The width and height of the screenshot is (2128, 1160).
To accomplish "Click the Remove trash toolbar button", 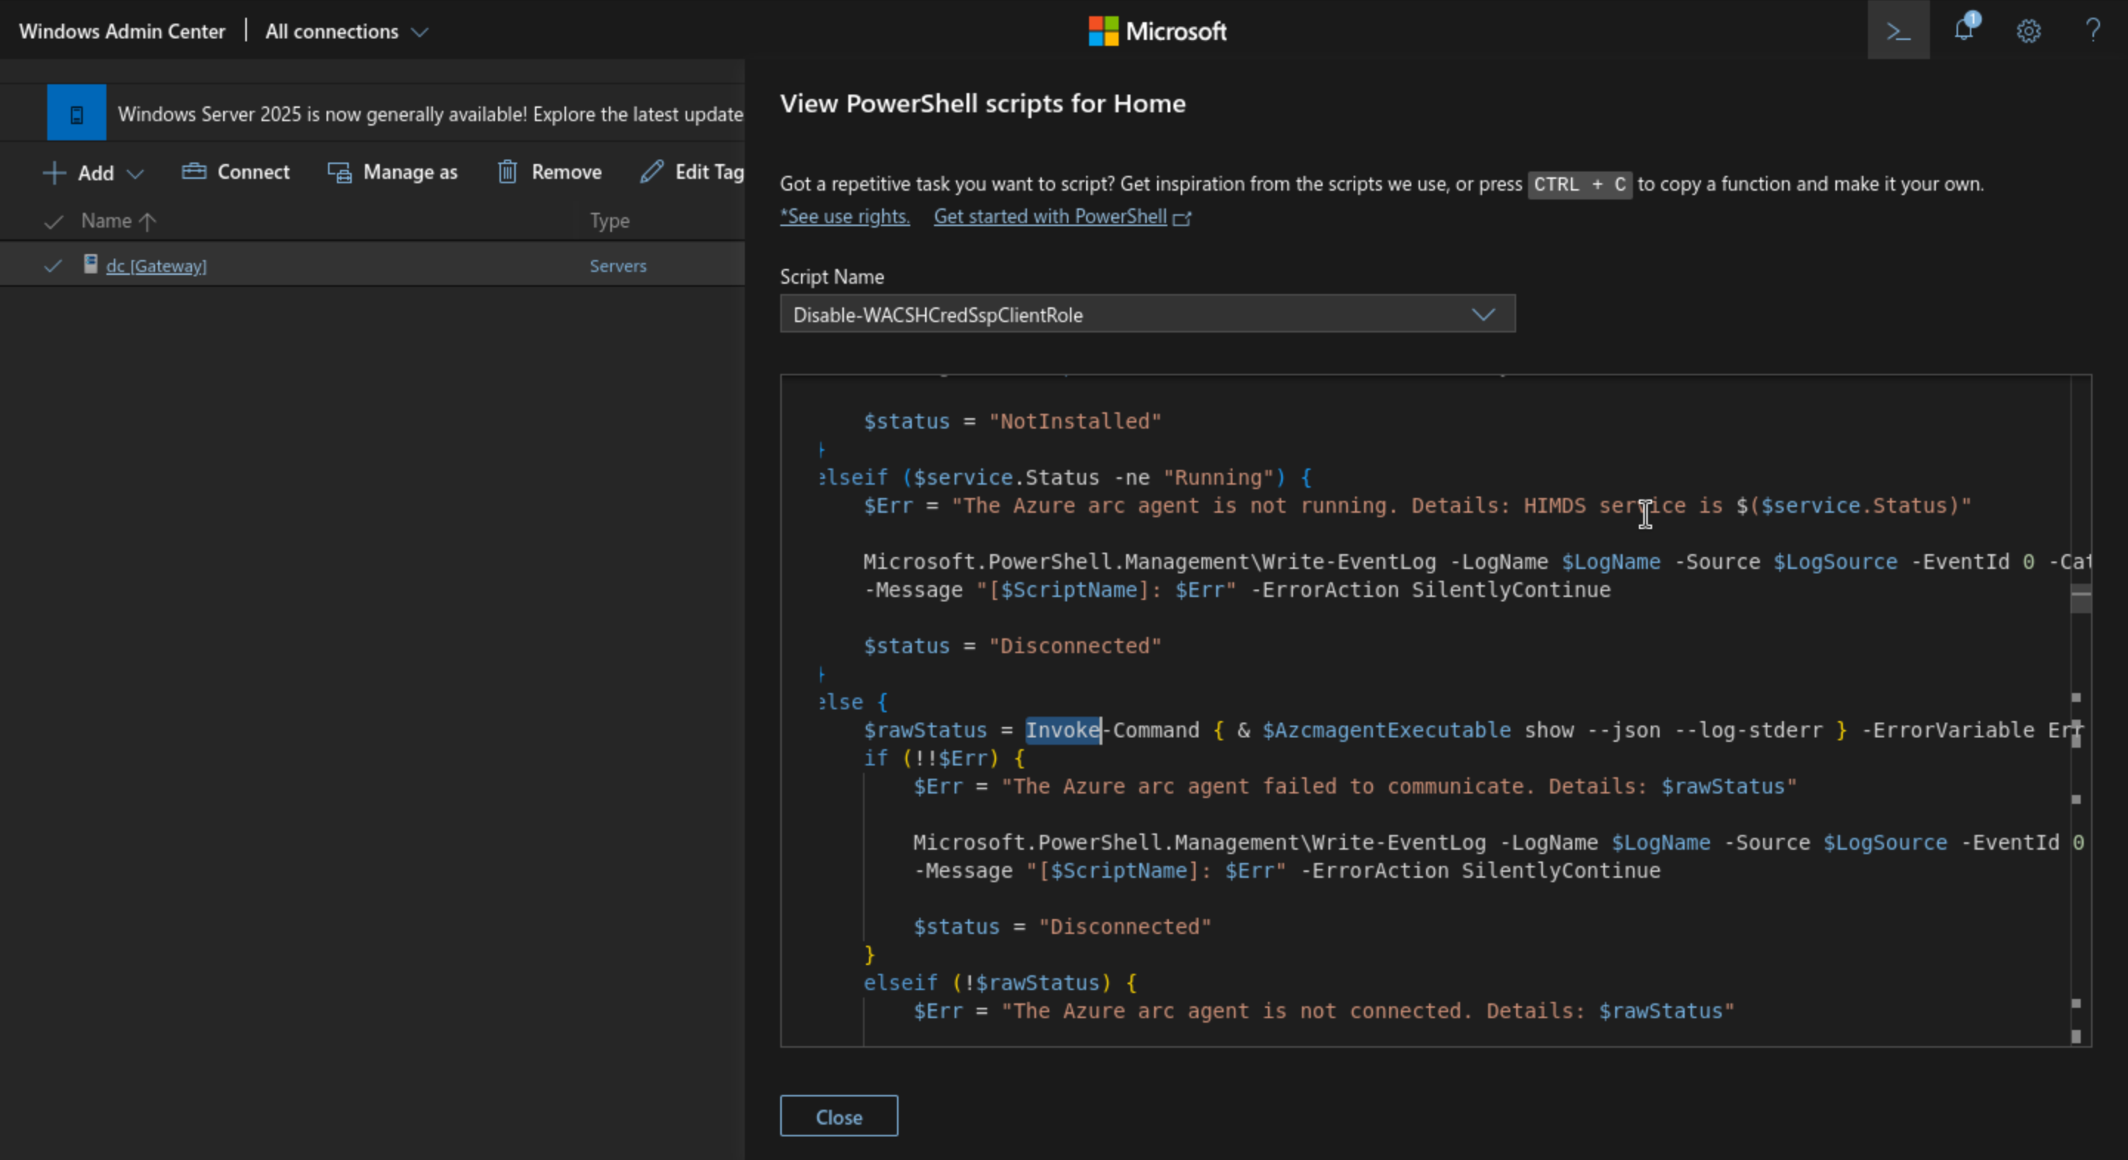I will tap(549, 172).
